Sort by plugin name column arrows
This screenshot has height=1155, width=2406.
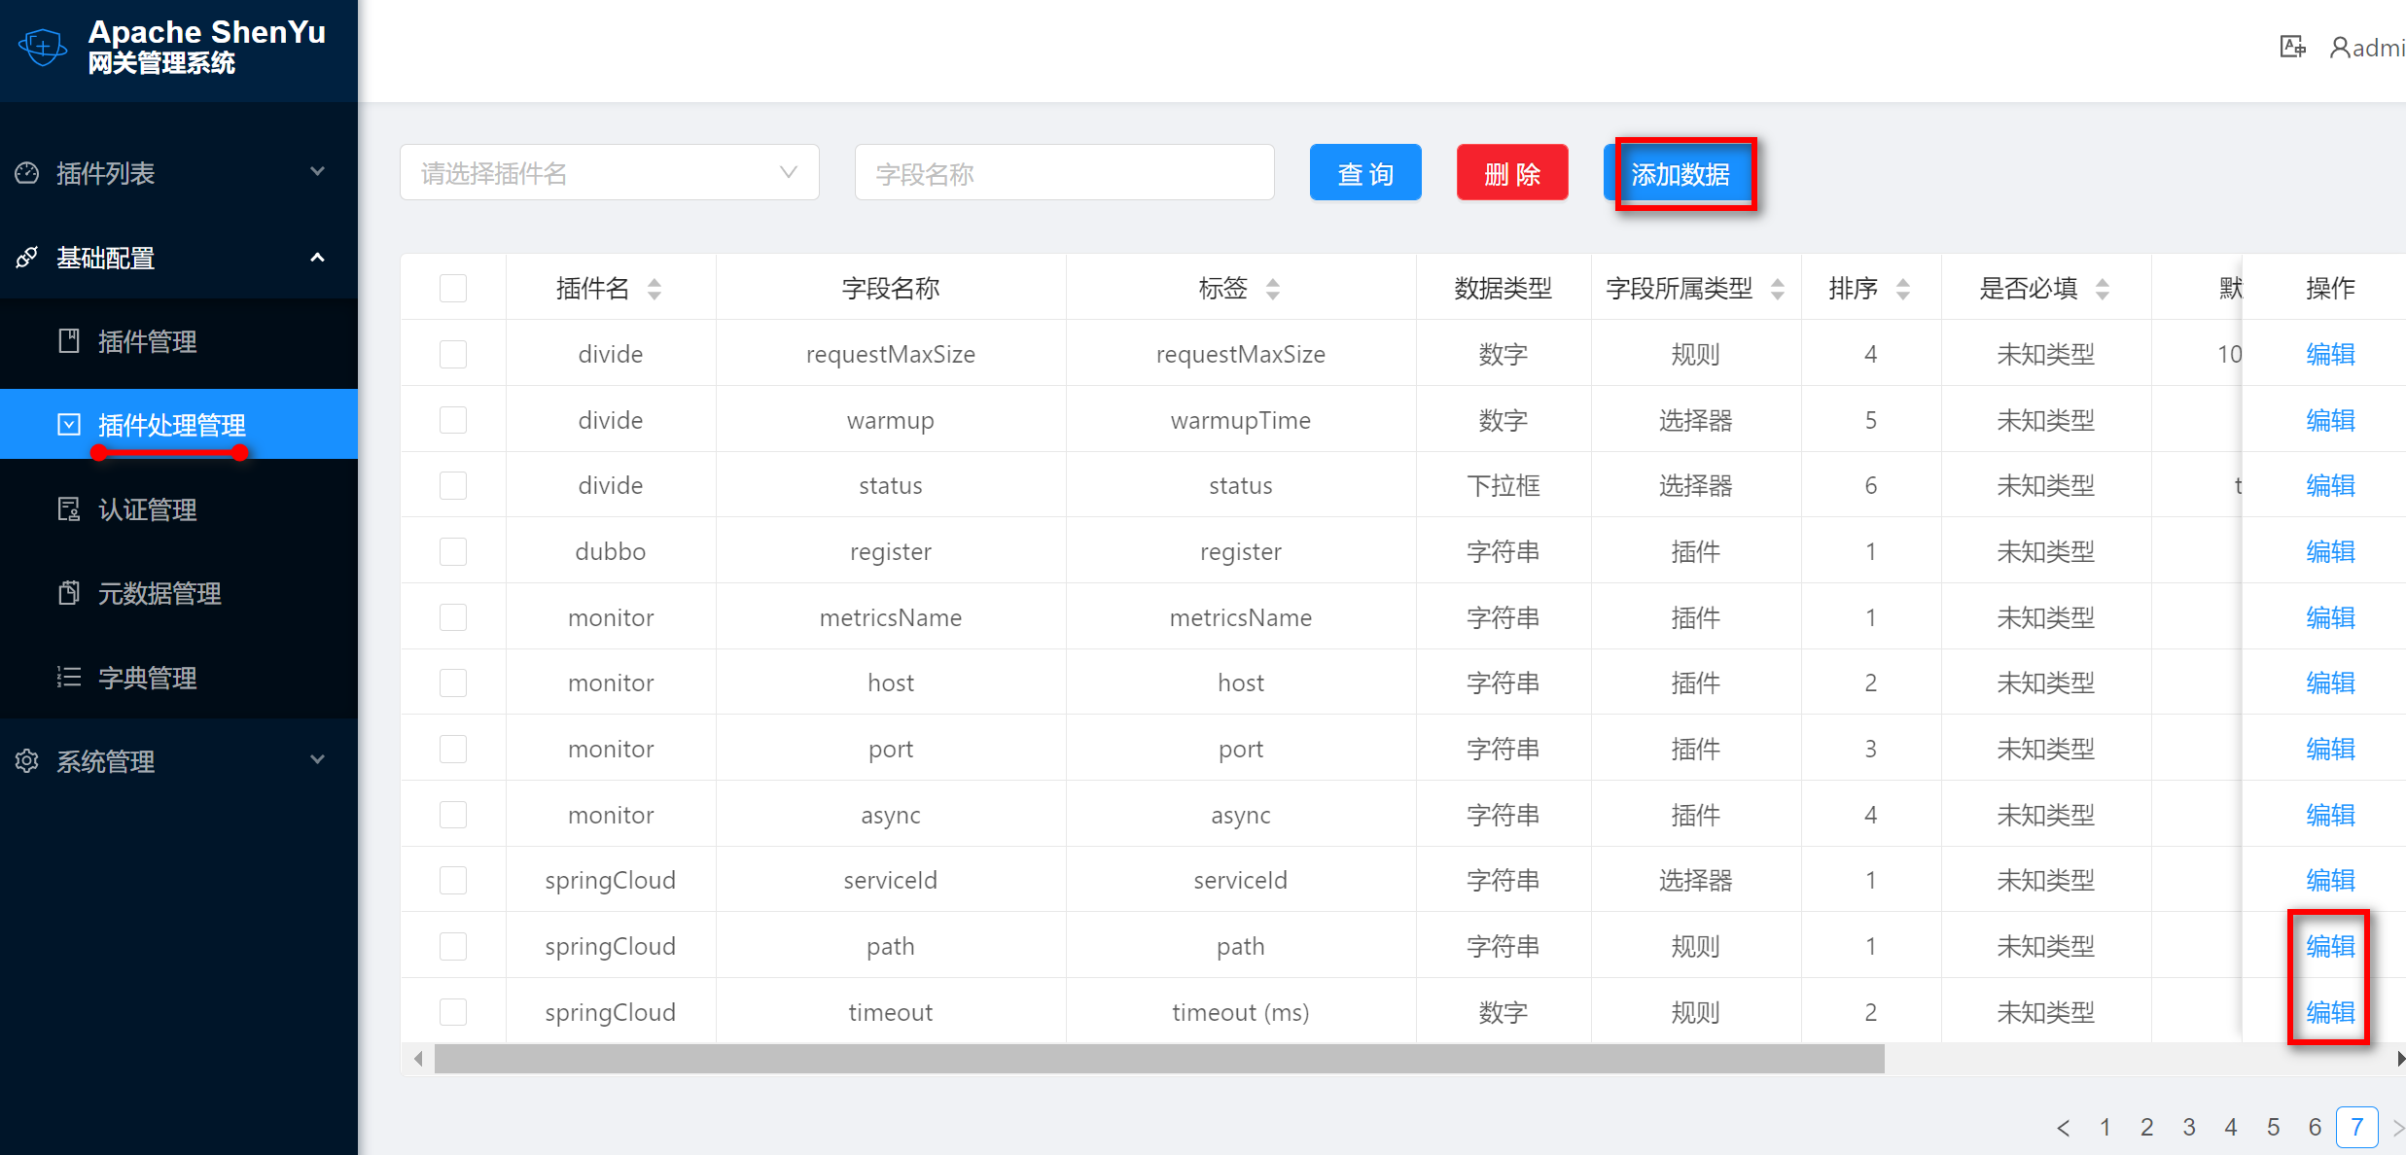click(655, 289)
